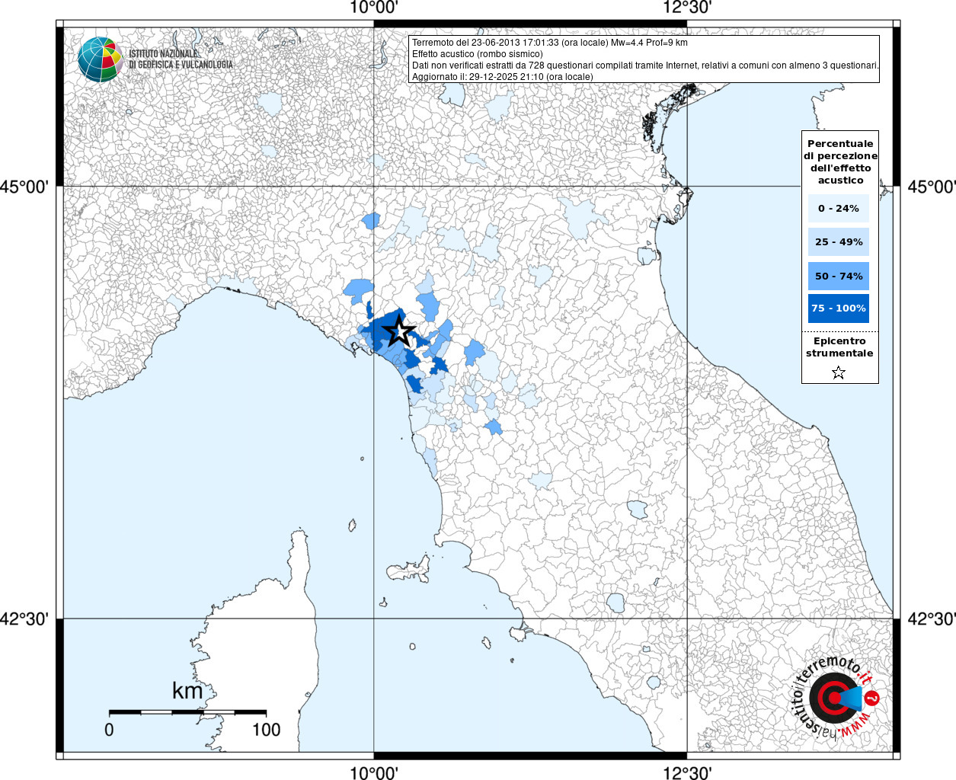Click the 'Epicentro strumentale' legend label
This screenshot has width=956, height=780.
click(x=839, y=347)
